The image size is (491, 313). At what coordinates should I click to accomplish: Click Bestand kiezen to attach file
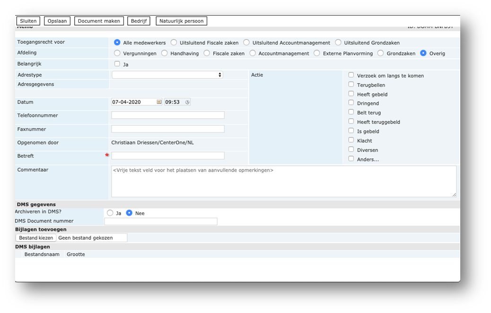pos(36,238)
